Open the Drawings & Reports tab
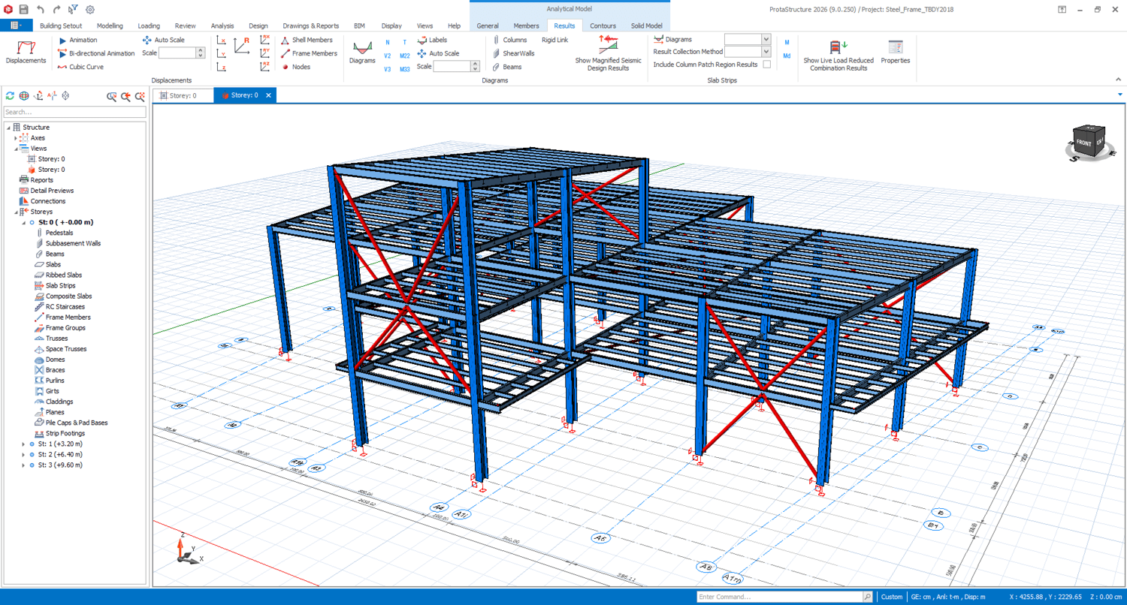Image resolution: width=1127 pixels, height=605 pixels. 310,26
